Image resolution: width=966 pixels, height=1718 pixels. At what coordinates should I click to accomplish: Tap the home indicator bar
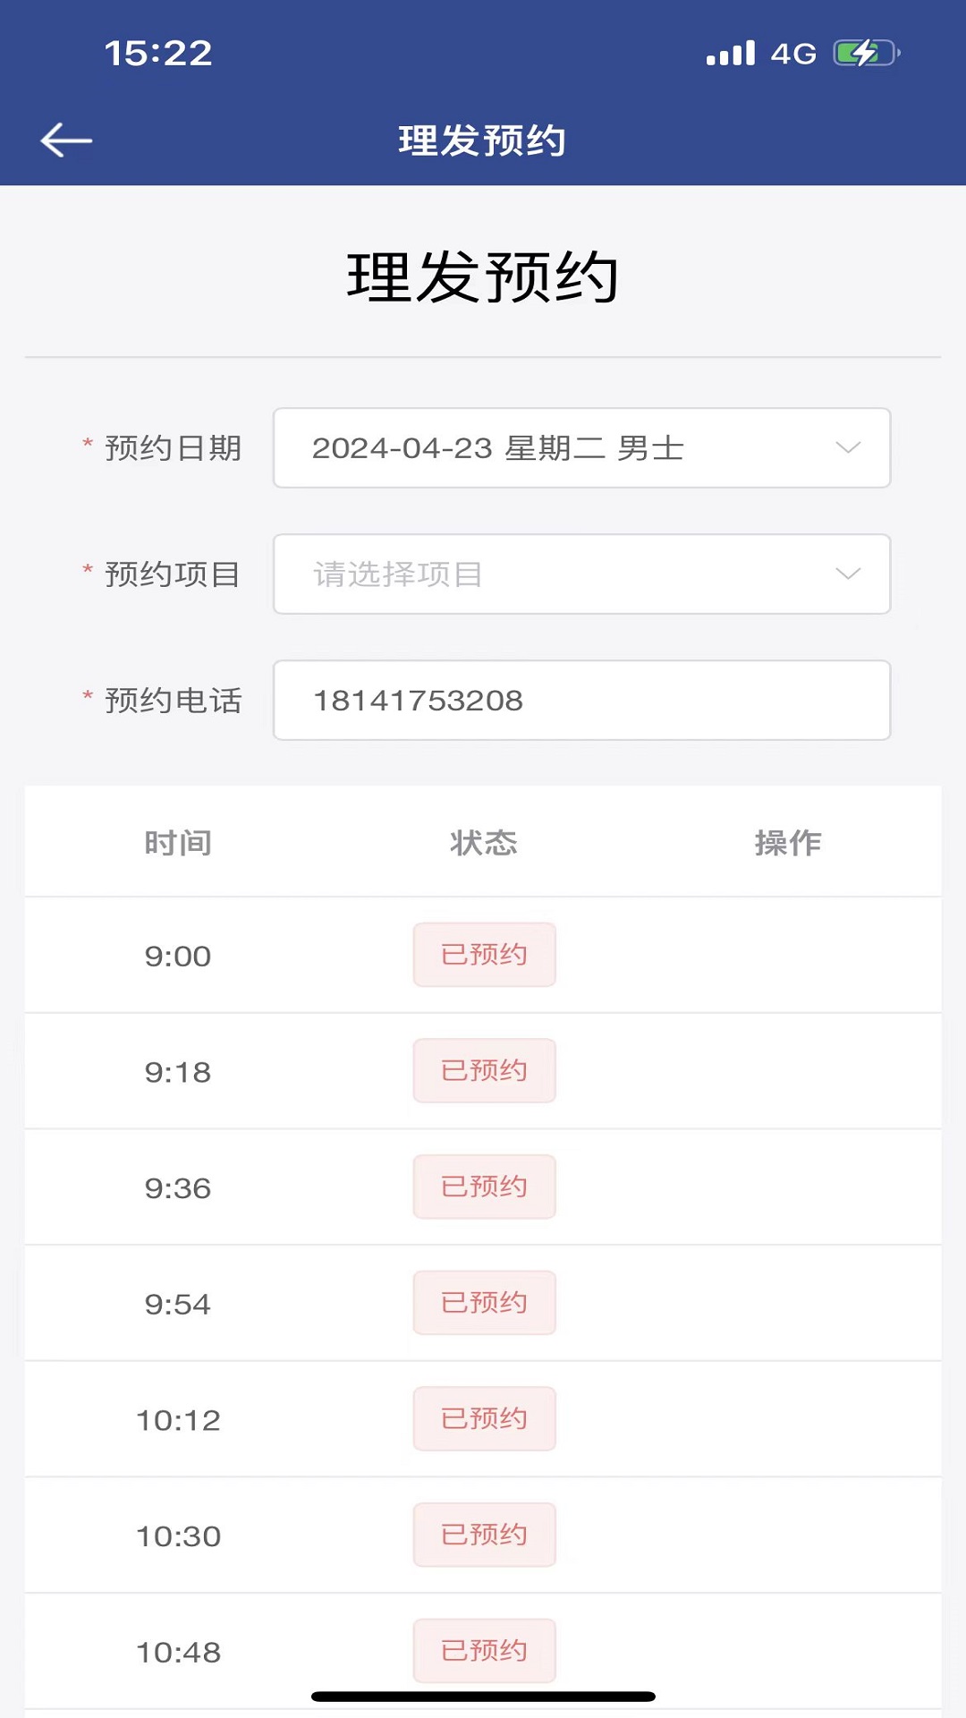483,1697
